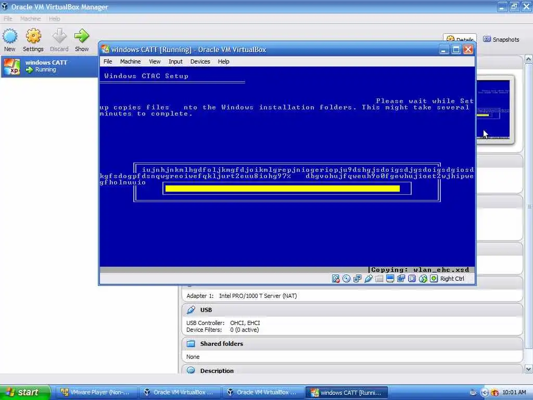Open the Manager's Machine menu

(31, 19)
